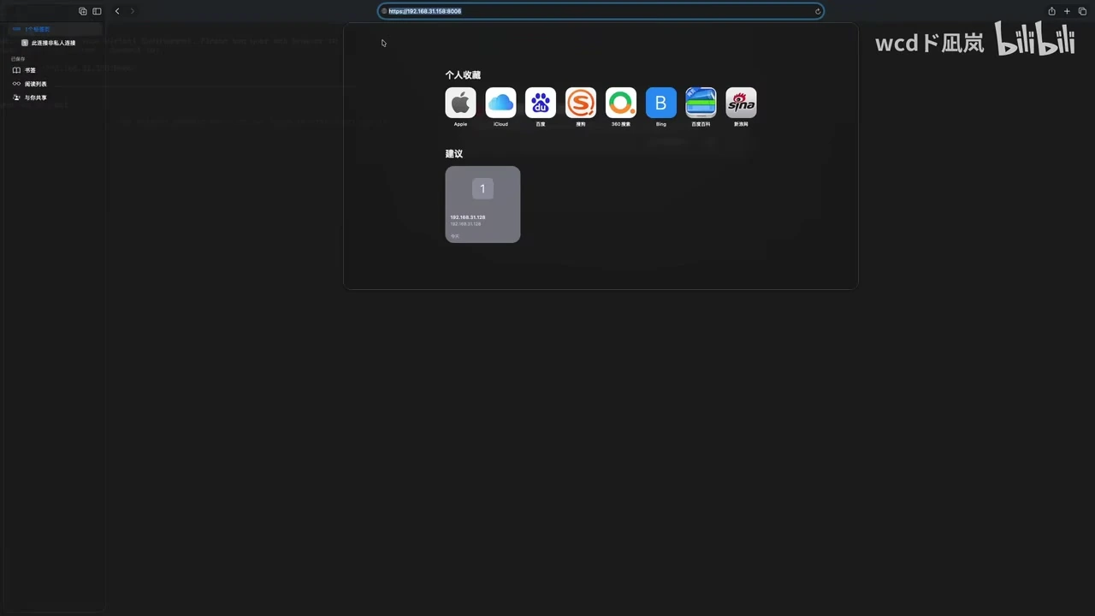The height and width of the screenshot is (616, 1095).
Task: Hide the sidebar with the sidebar icon
Action: (97, 11)
